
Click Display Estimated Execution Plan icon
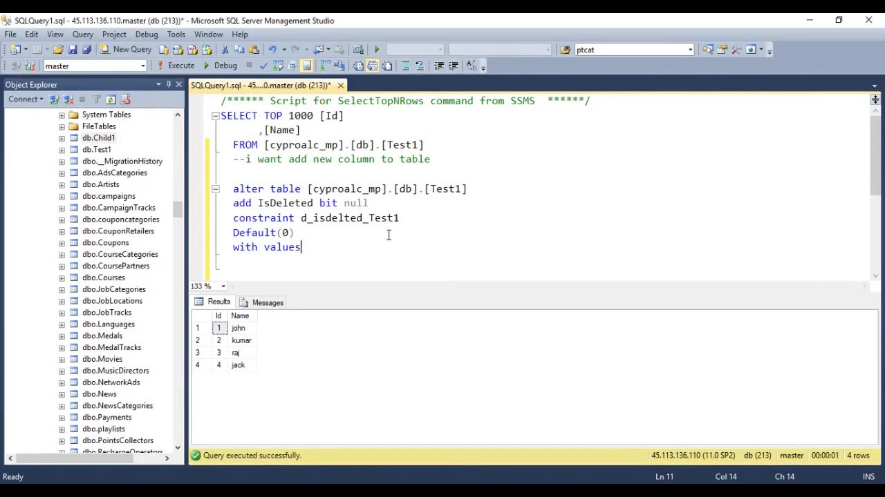point(278,66)
